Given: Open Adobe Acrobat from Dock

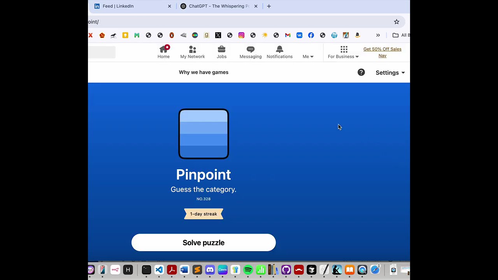Looking at the screenshot, I should [x=172, y=270].
